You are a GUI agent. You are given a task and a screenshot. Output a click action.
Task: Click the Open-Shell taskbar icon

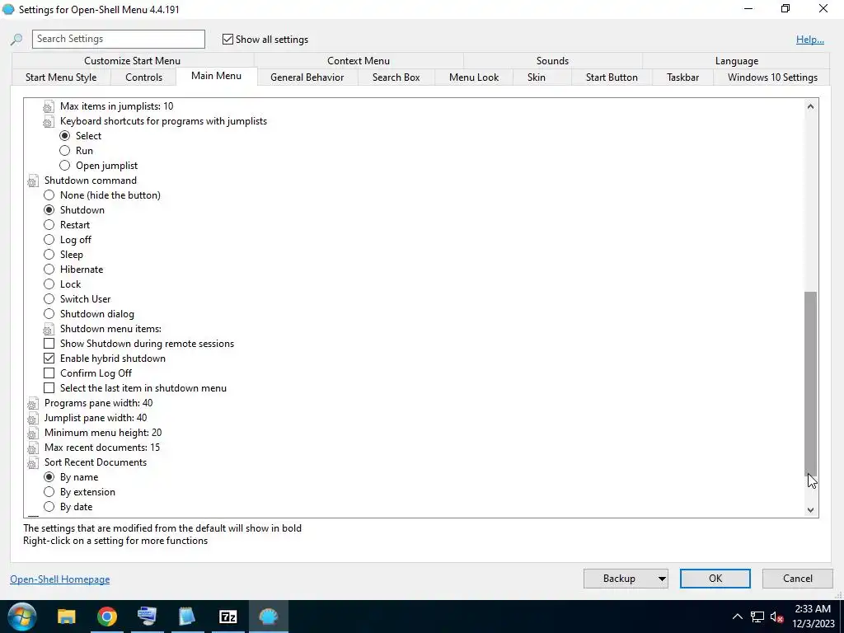[268, 617]
